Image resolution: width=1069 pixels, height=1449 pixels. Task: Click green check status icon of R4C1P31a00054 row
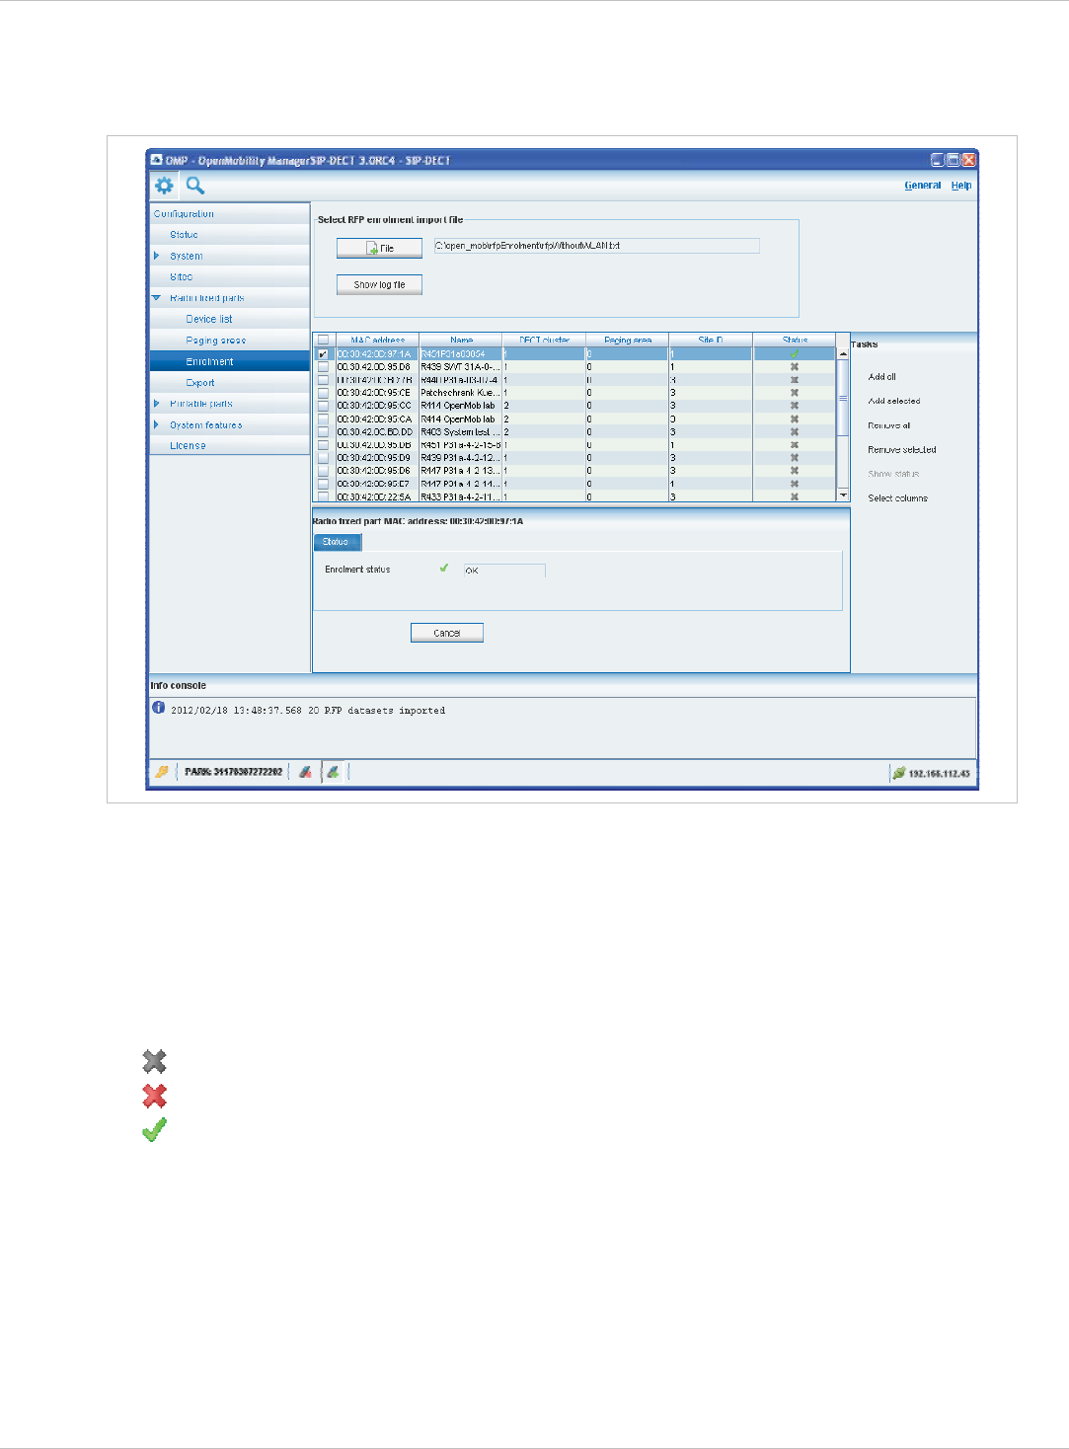pos(795,353)
